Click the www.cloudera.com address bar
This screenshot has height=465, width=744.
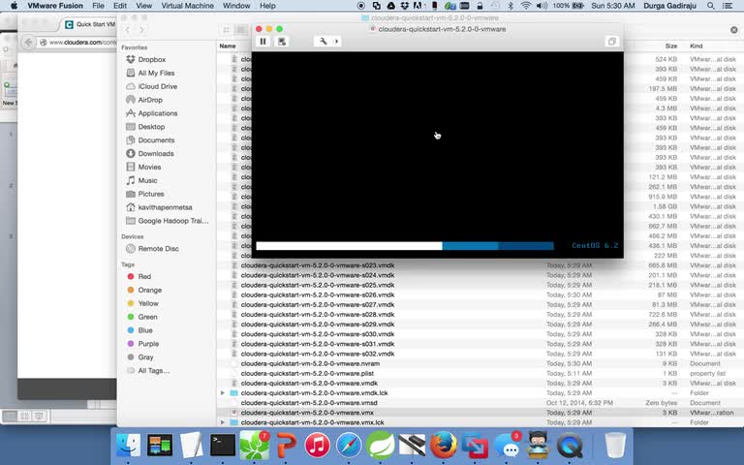click(x=78, y=43)
